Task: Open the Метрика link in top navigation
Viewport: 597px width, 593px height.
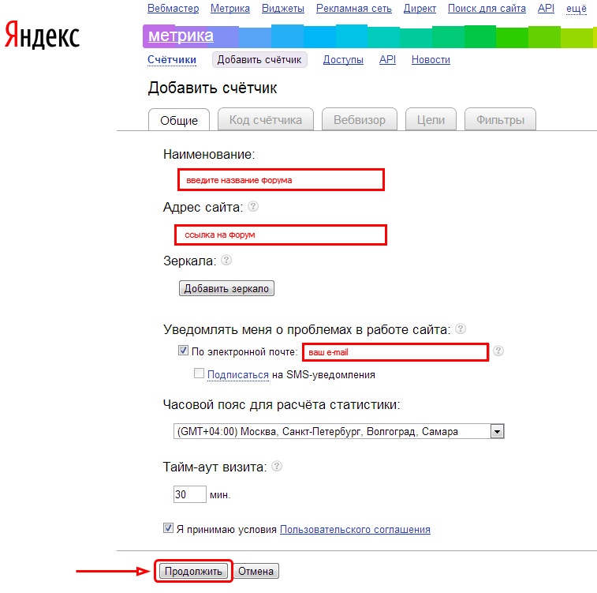Action: (230, 9)
